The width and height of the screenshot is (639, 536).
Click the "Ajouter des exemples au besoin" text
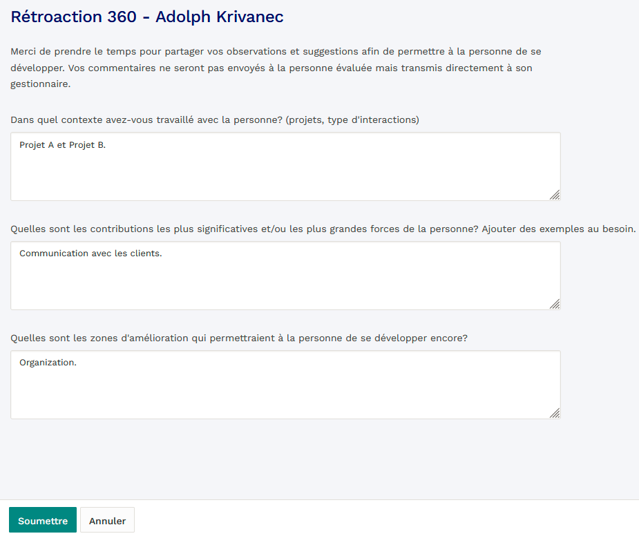(x=558, y=229)
